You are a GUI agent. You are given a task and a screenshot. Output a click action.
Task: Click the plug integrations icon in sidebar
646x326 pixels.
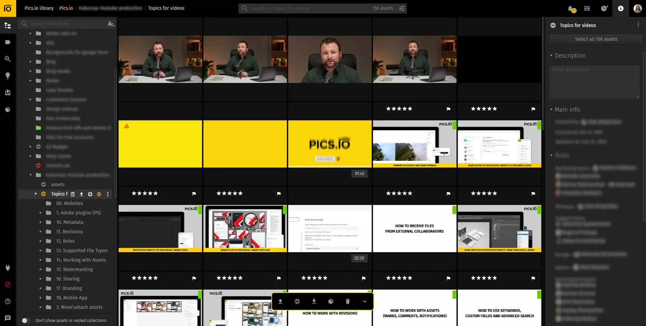click(x=8, y=268)
